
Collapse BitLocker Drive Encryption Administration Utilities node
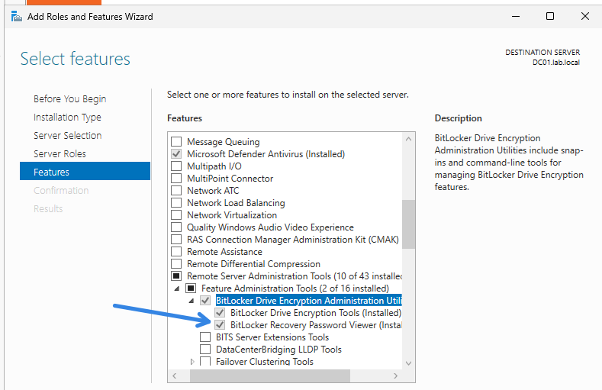[192, 301]
